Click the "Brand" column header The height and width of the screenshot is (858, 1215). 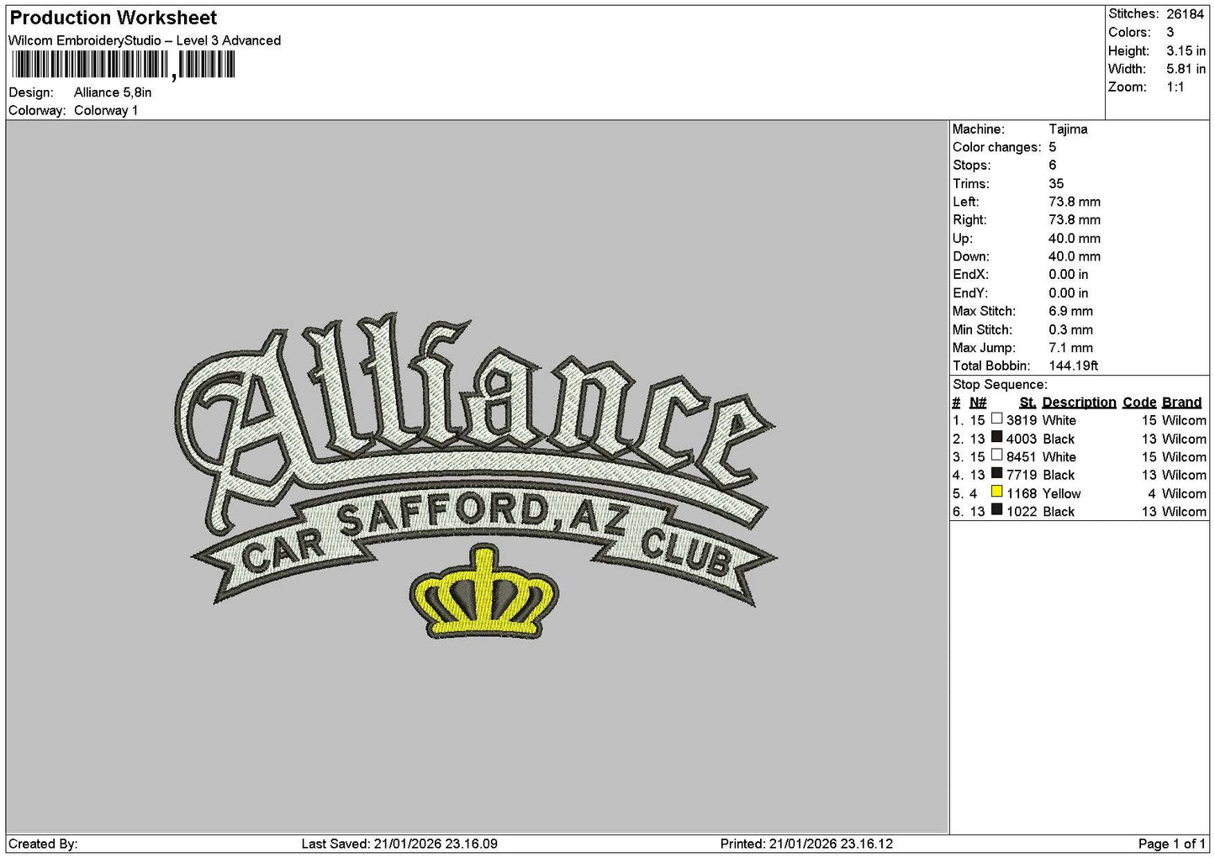(x=1182, y=403)
